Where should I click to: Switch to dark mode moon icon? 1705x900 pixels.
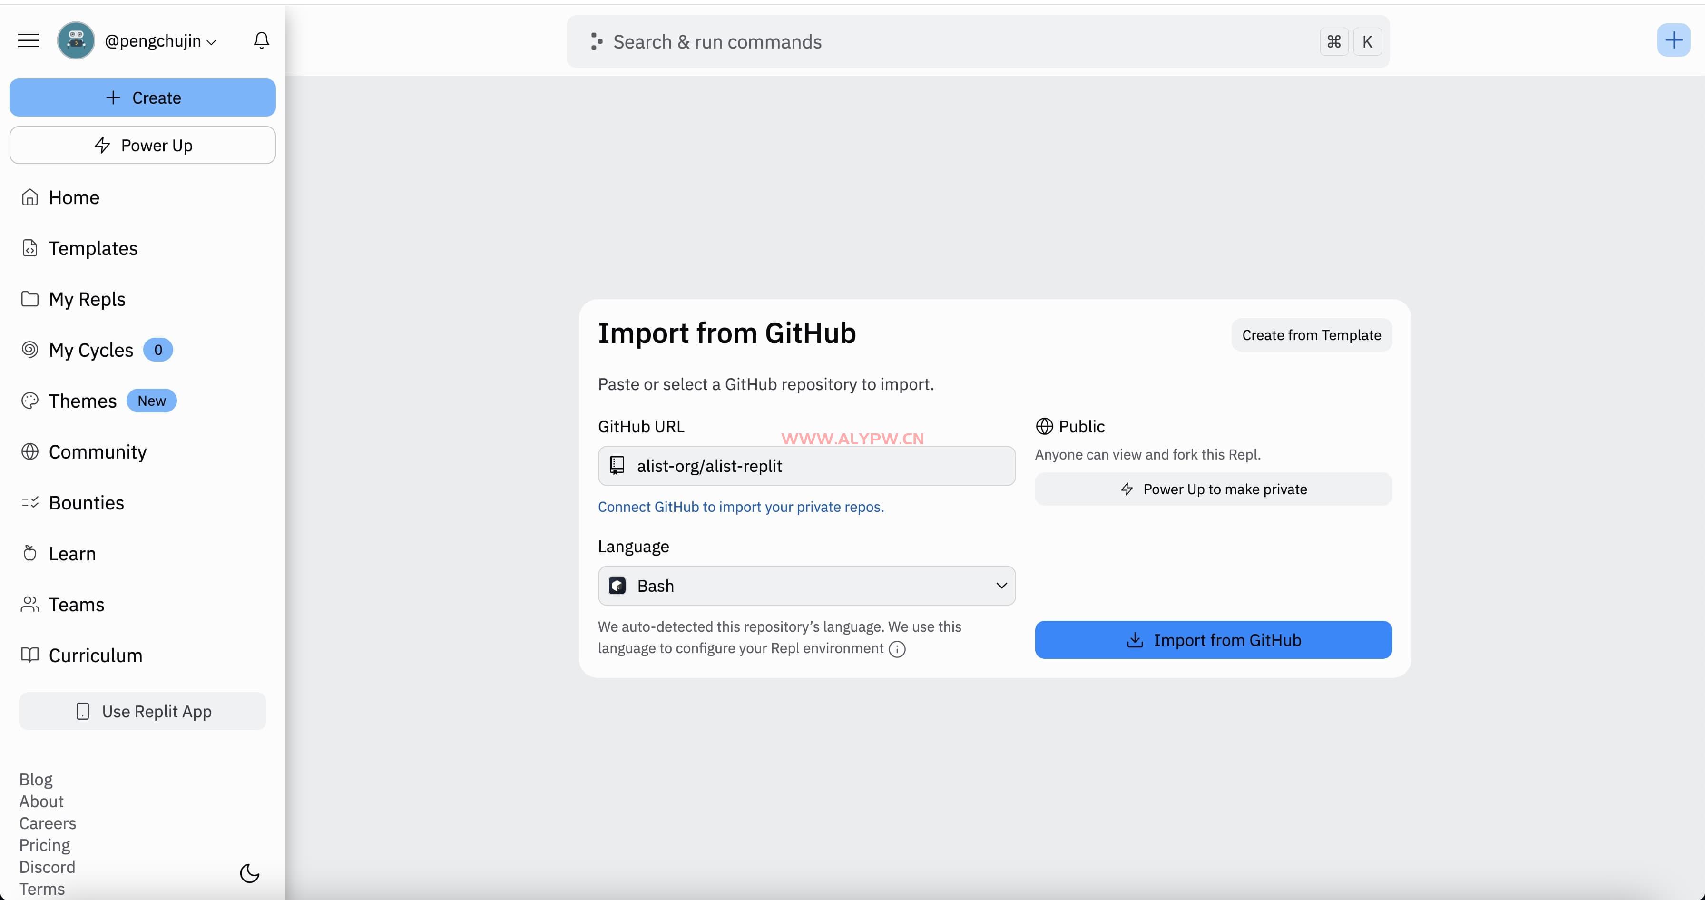pos(250,873)
